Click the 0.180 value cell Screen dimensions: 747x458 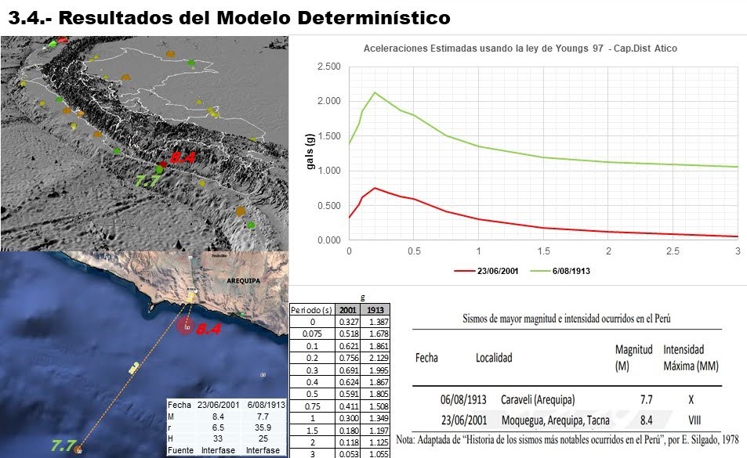pos(348,431)
